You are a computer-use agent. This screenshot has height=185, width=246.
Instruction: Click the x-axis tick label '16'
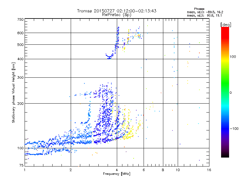pyautogui.click(x=209, y=170)
